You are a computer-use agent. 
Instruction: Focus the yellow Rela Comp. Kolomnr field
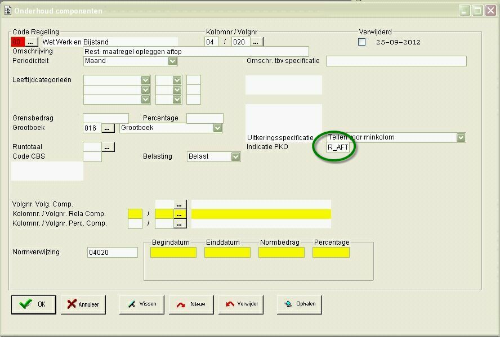[135, 214]
